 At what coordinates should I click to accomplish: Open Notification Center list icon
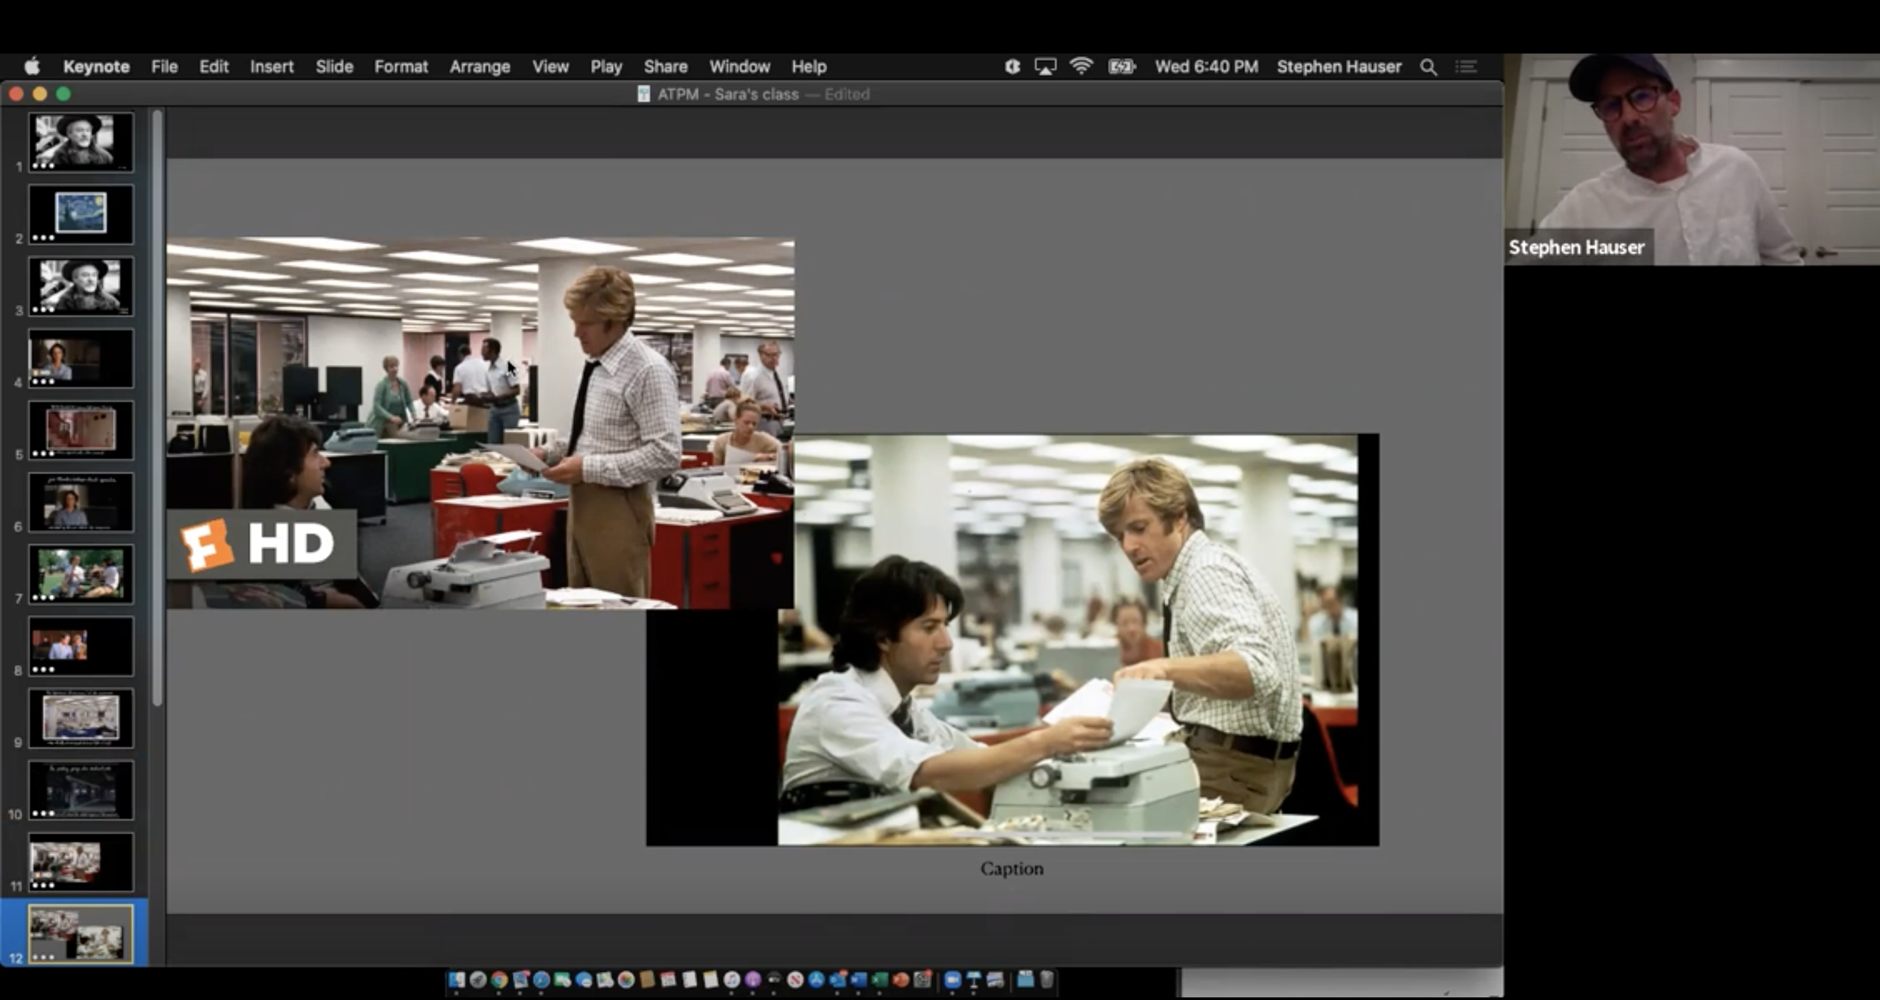pyautogui.click(x=1466, y=67)
